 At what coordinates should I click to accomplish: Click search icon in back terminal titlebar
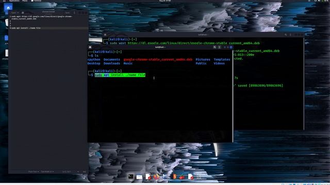[286, 35]
